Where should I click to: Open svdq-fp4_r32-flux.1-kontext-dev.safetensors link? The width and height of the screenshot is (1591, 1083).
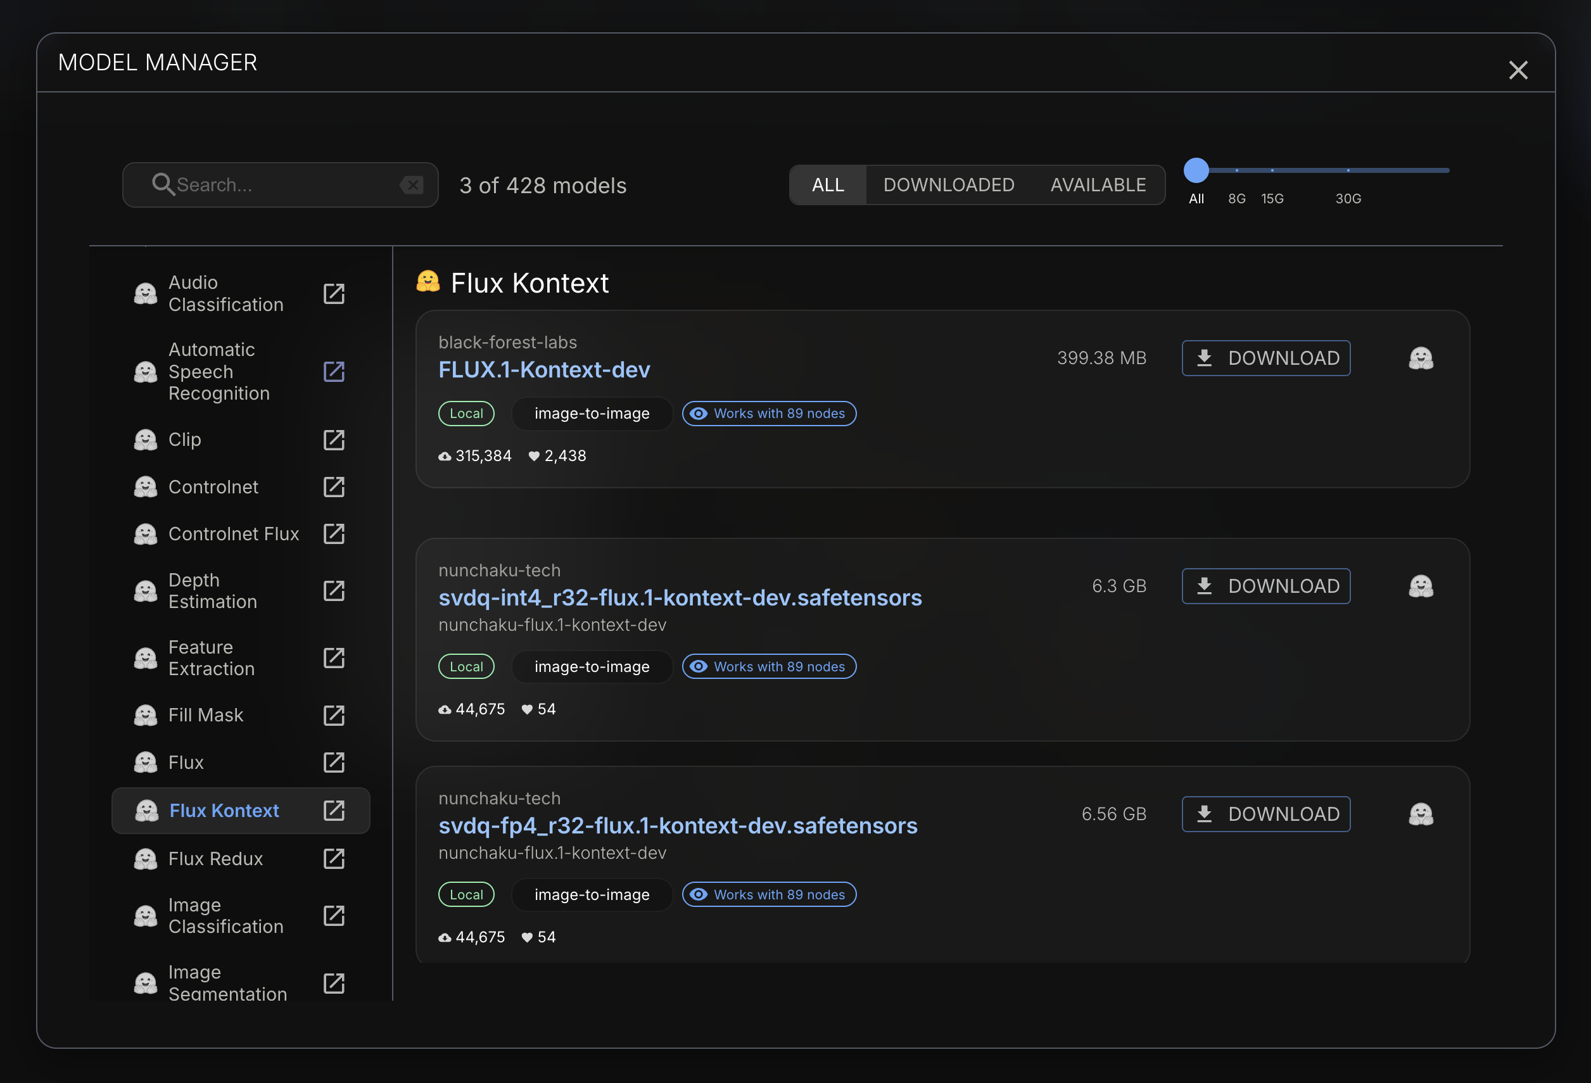677,826
